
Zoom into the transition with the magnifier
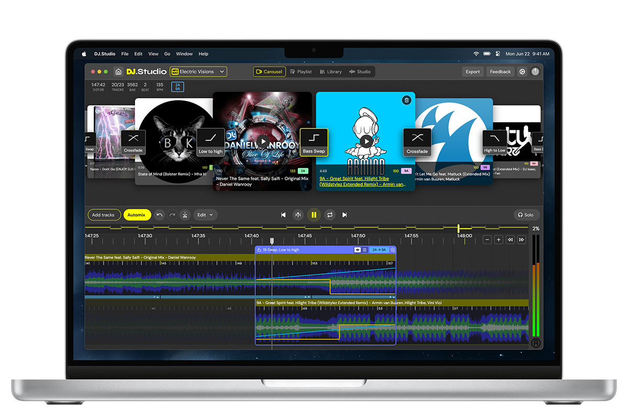[393, 250]
